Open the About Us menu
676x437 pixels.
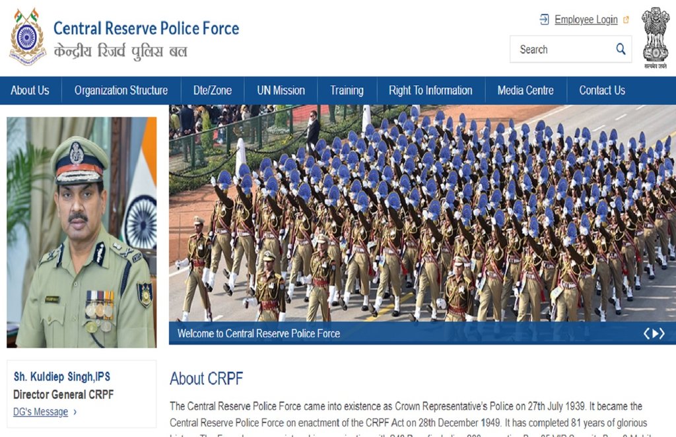coord(30,90)
